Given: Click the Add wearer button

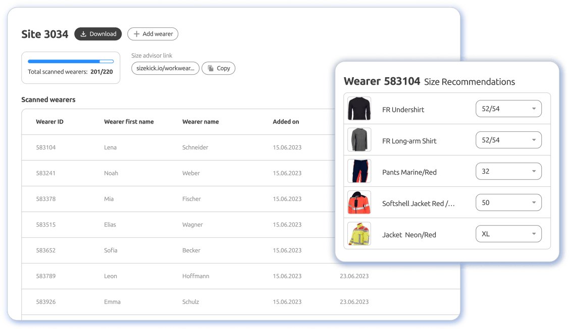Looking at the screenshot, I should pyautogui.click(x=153, y=34).
